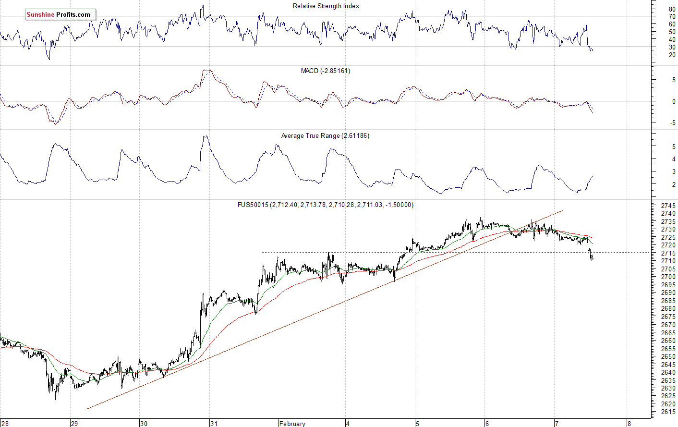The image size is (678, 427).
Task: Click the MACD axis value 0
Action: (x=674, y=102)
